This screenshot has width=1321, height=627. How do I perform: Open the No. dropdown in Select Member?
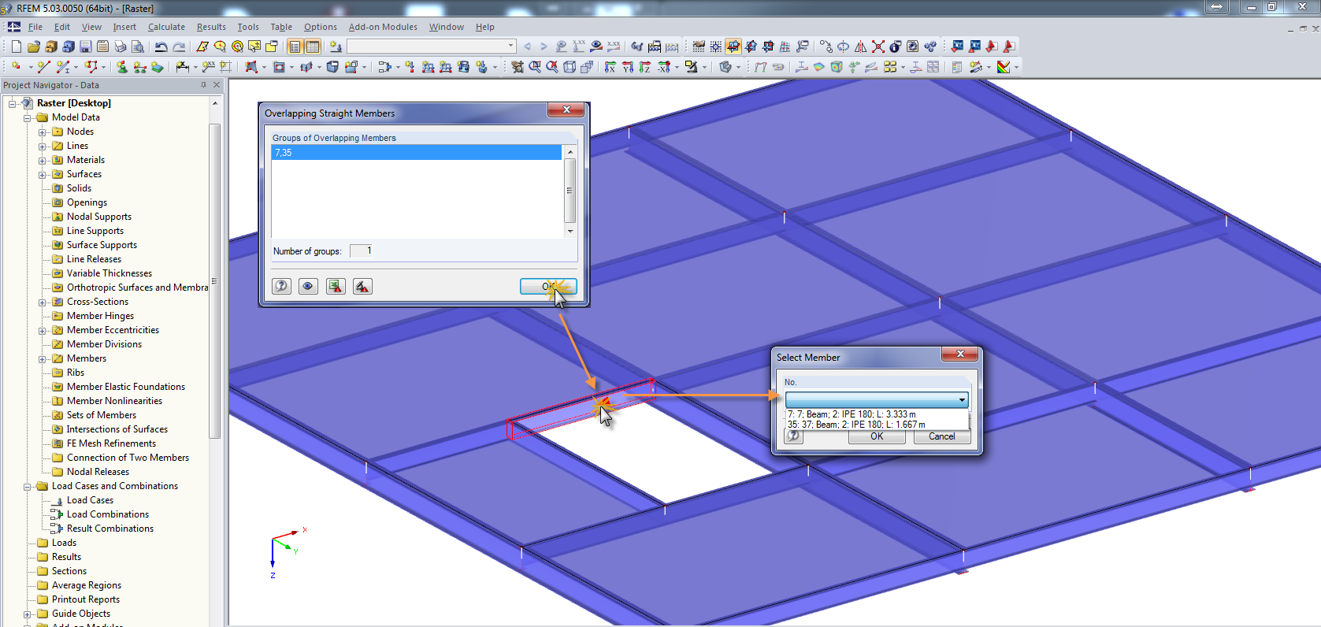coord(962,400)
